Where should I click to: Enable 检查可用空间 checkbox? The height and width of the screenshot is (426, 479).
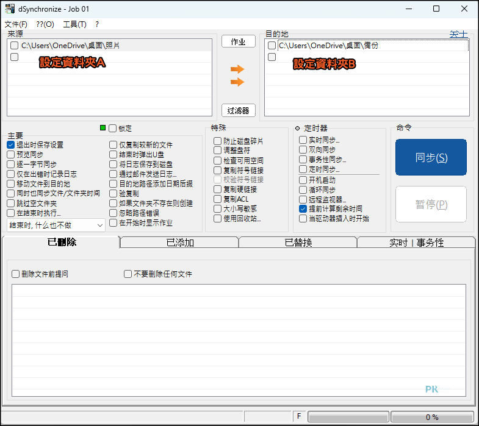click(217, 160)
